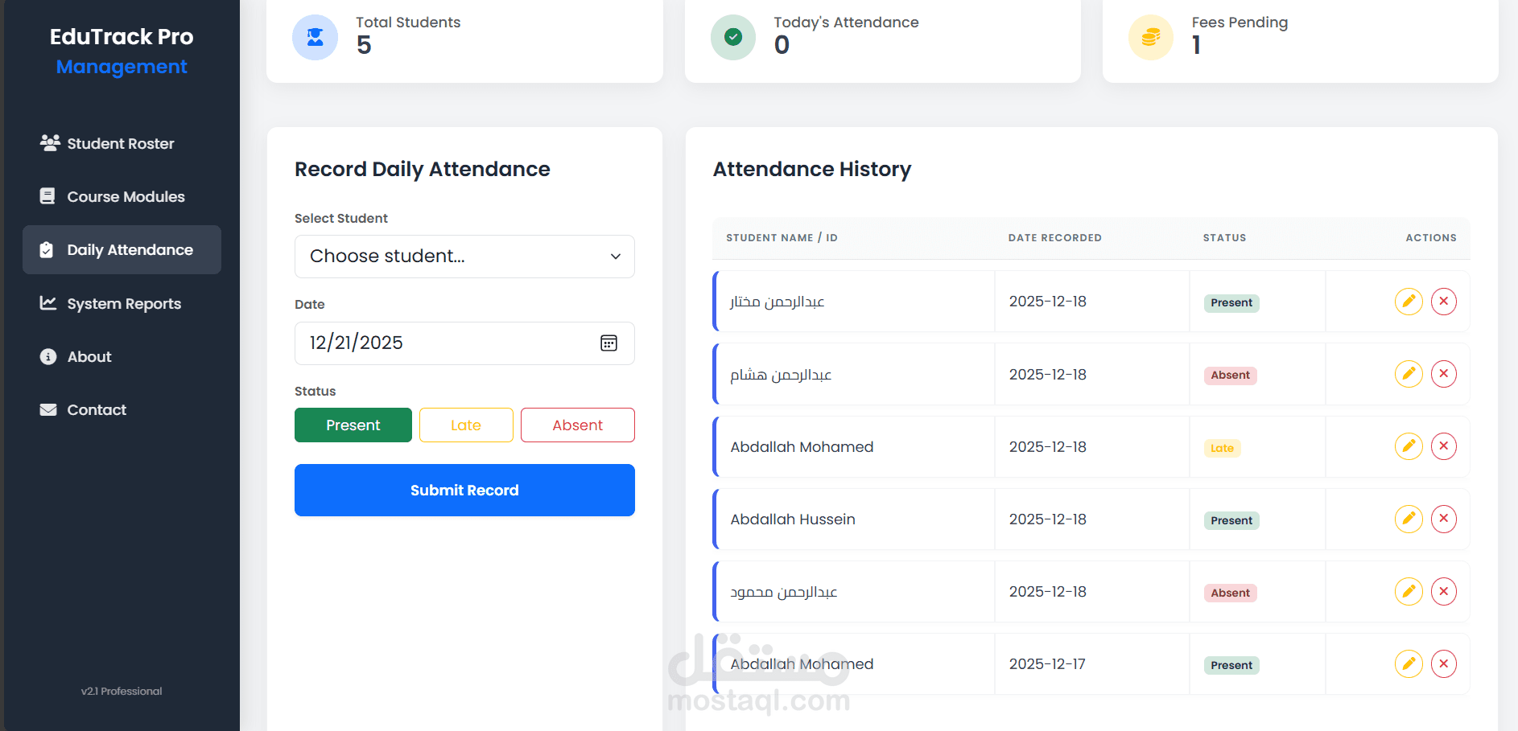Delete the first attendance history record
This screenshot has height=731, width=1518.
coord(1444,302)
